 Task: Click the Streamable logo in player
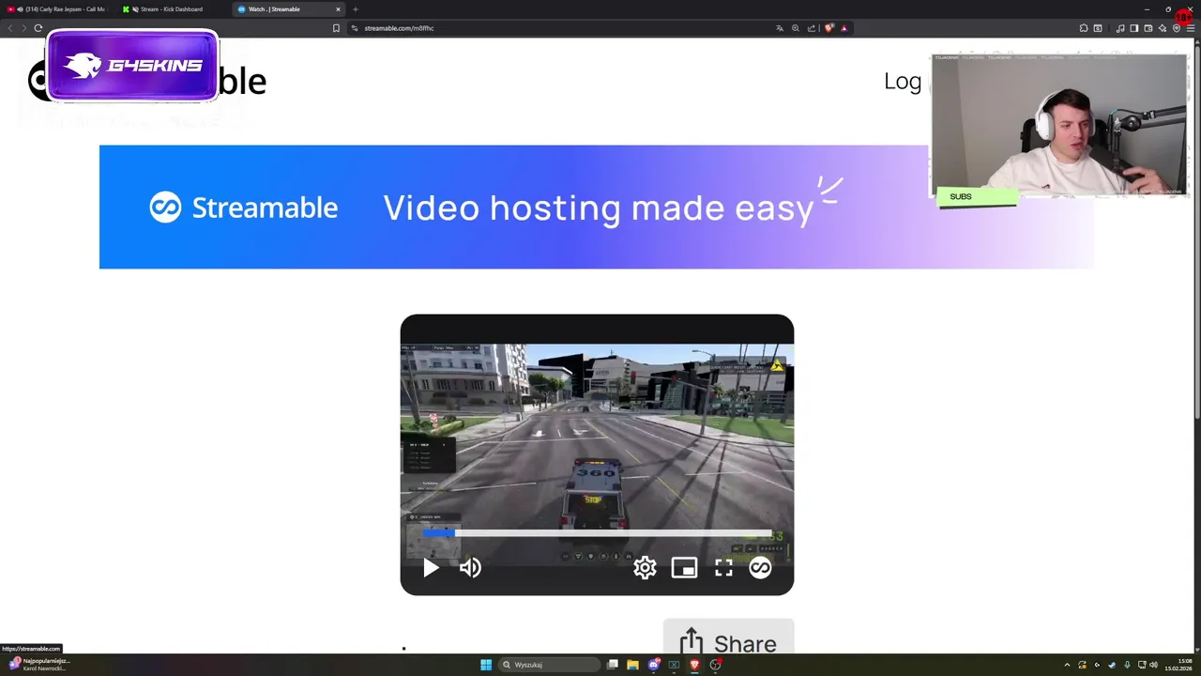[760, 568]
